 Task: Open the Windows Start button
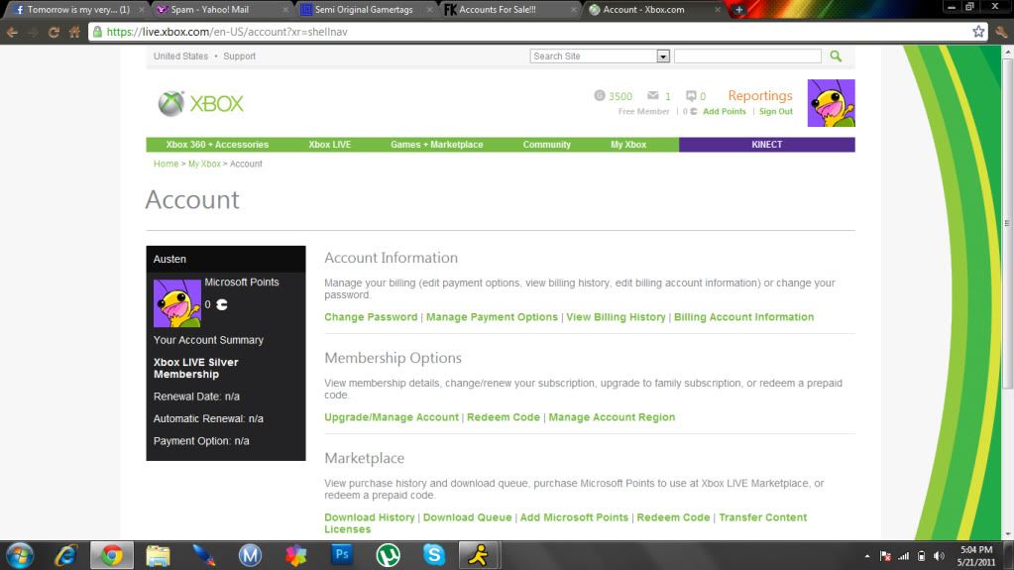(20, 555)
